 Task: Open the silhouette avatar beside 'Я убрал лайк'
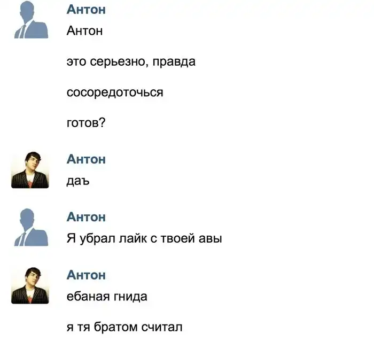pyautogui.click(x=31, y=227)
